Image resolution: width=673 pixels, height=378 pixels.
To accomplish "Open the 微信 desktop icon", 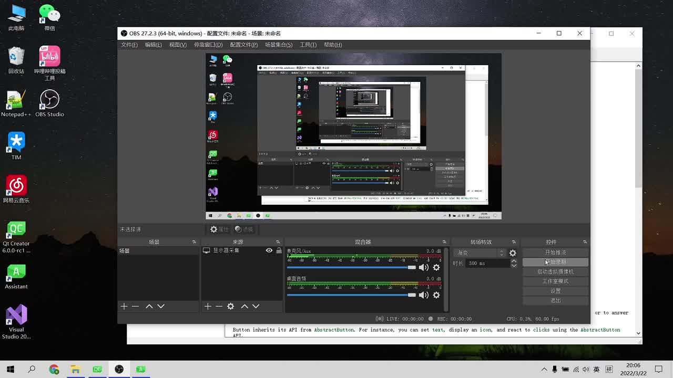I will (49, 17).
